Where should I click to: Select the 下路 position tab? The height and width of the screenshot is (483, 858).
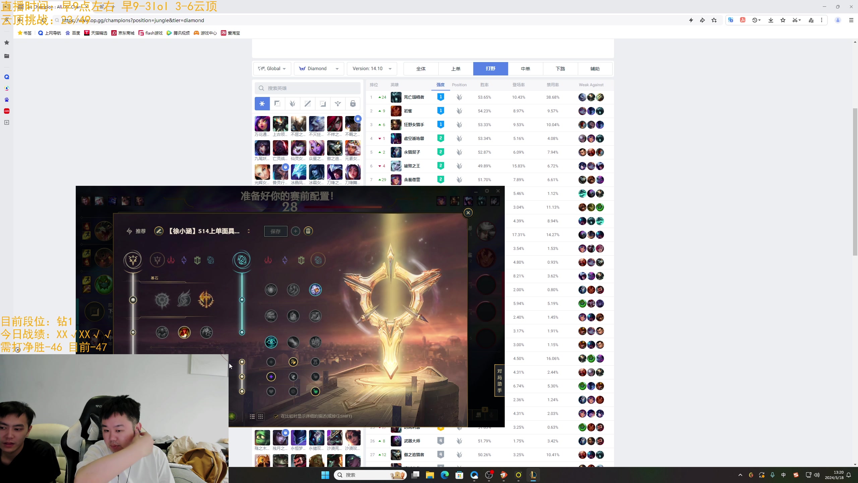tap(560, 68)
